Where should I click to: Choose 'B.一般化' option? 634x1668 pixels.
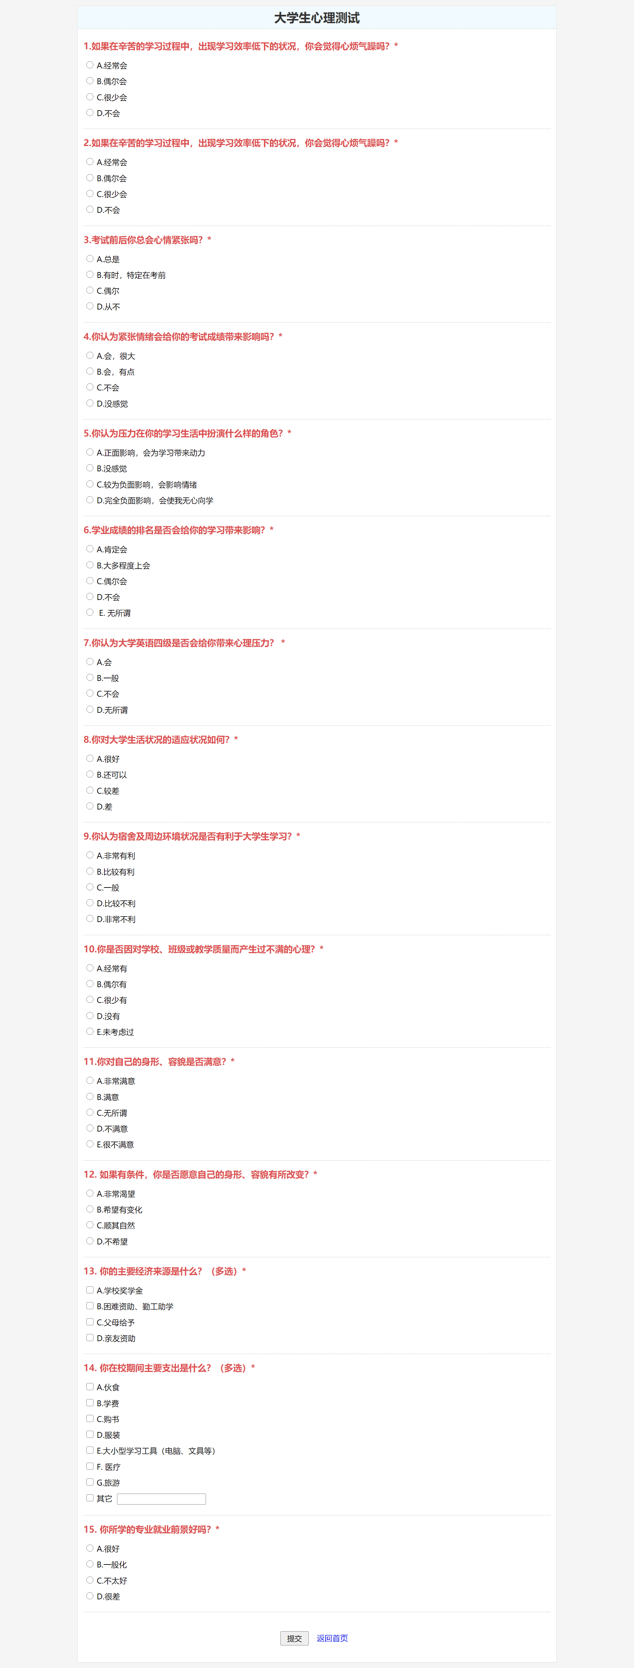click(90, 1564)
